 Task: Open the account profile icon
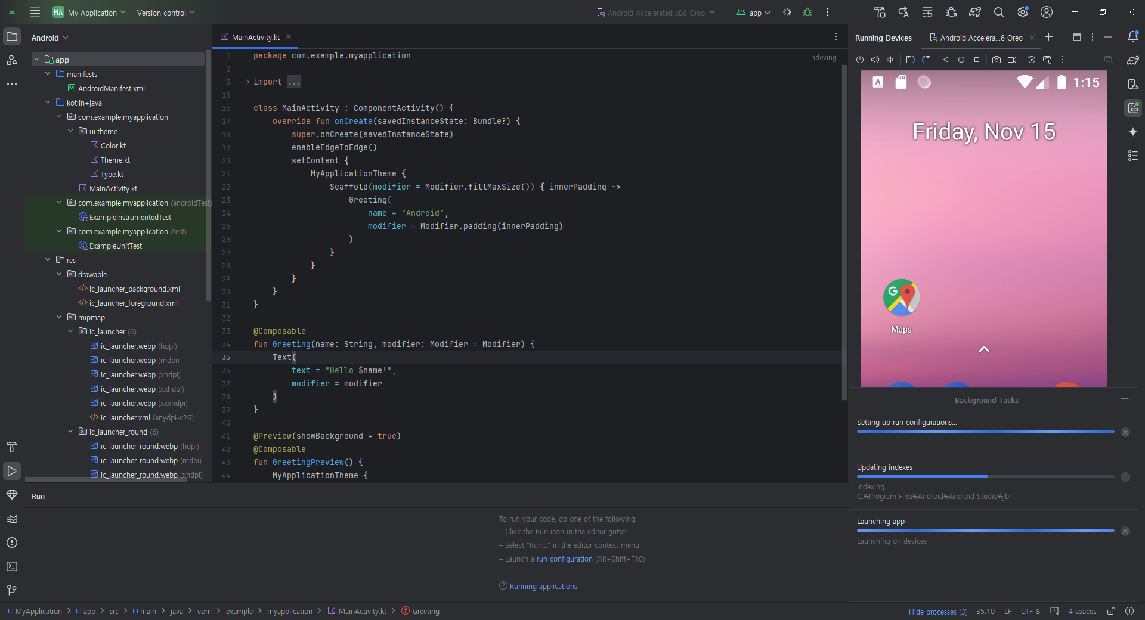coord(1047,12)
